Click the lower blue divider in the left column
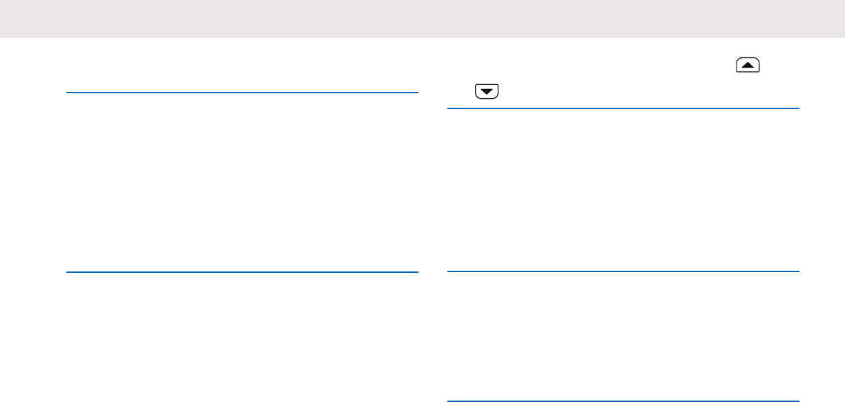The image size is (845, 402). (242, 272)
